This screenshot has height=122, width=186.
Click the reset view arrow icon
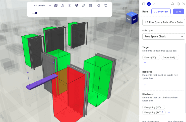106,6
